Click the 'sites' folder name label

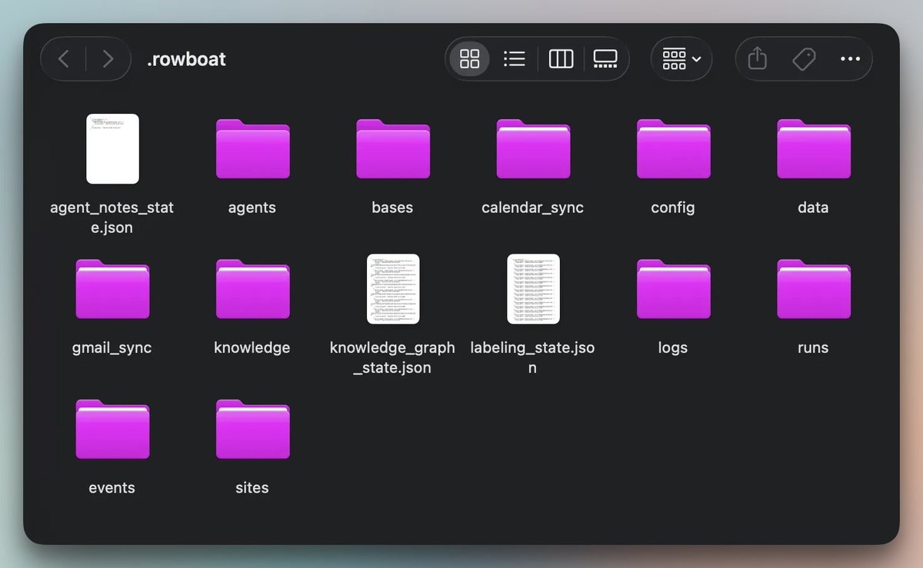point(252,487)
